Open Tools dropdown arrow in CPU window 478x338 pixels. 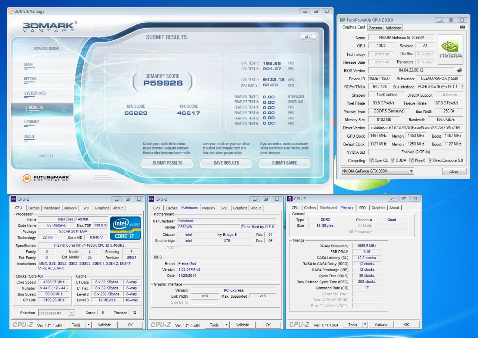pos(89,325)
